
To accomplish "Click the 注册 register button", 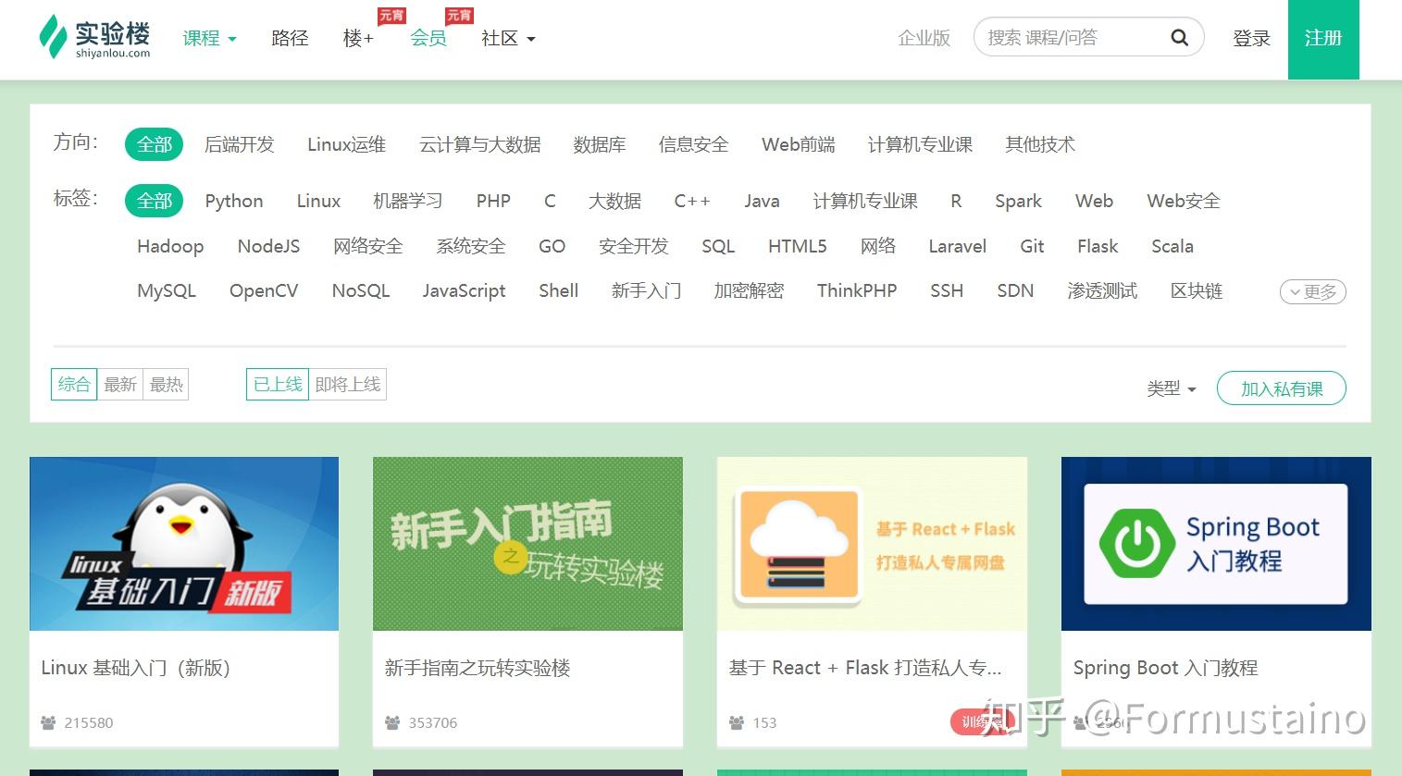I will point(1323,39).
